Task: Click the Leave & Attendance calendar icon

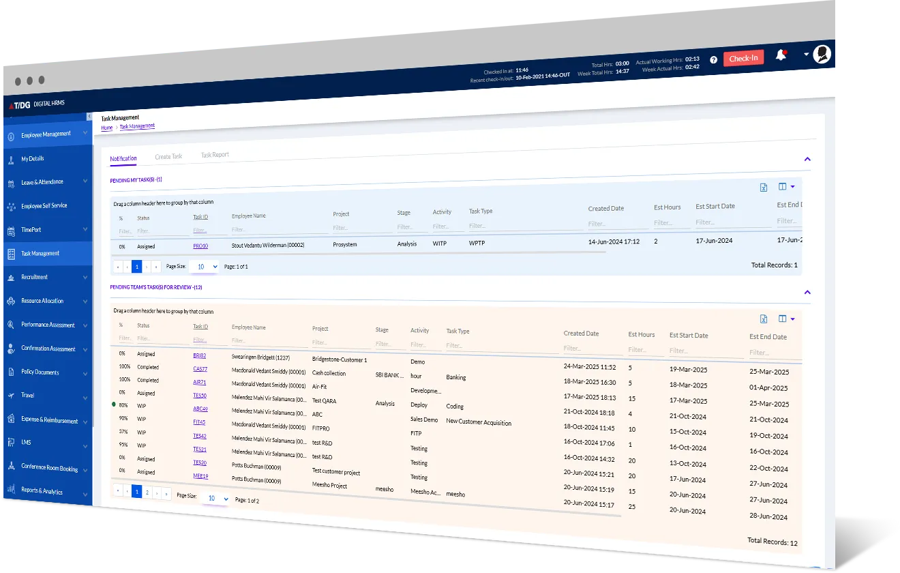Action: tap(11, 183)
